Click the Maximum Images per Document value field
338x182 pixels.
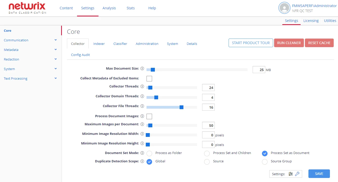click(208, 125)
